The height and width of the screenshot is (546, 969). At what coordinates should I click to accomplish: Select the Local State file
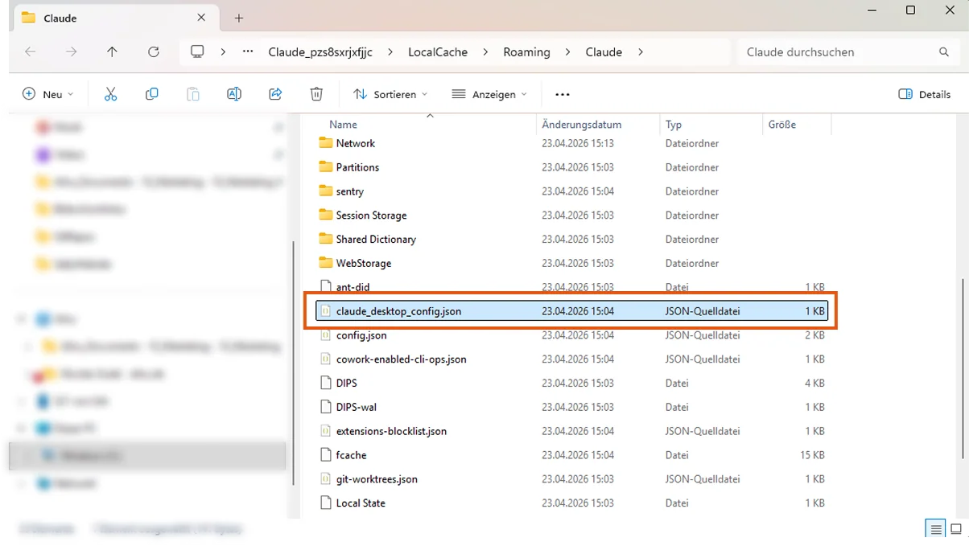click(571, 503)
